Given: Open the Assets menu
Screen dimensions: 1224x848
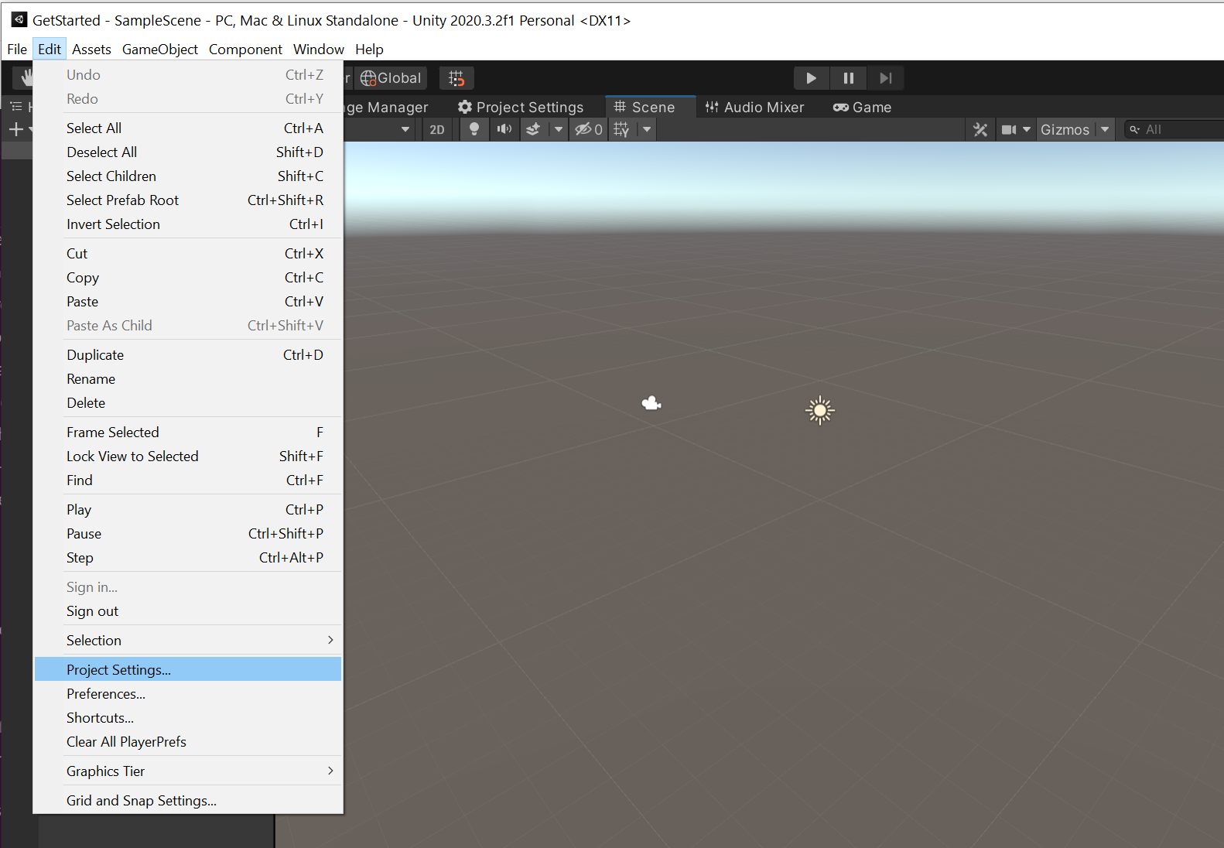Looking at the screenshot, I should click(x=92, y=49).
